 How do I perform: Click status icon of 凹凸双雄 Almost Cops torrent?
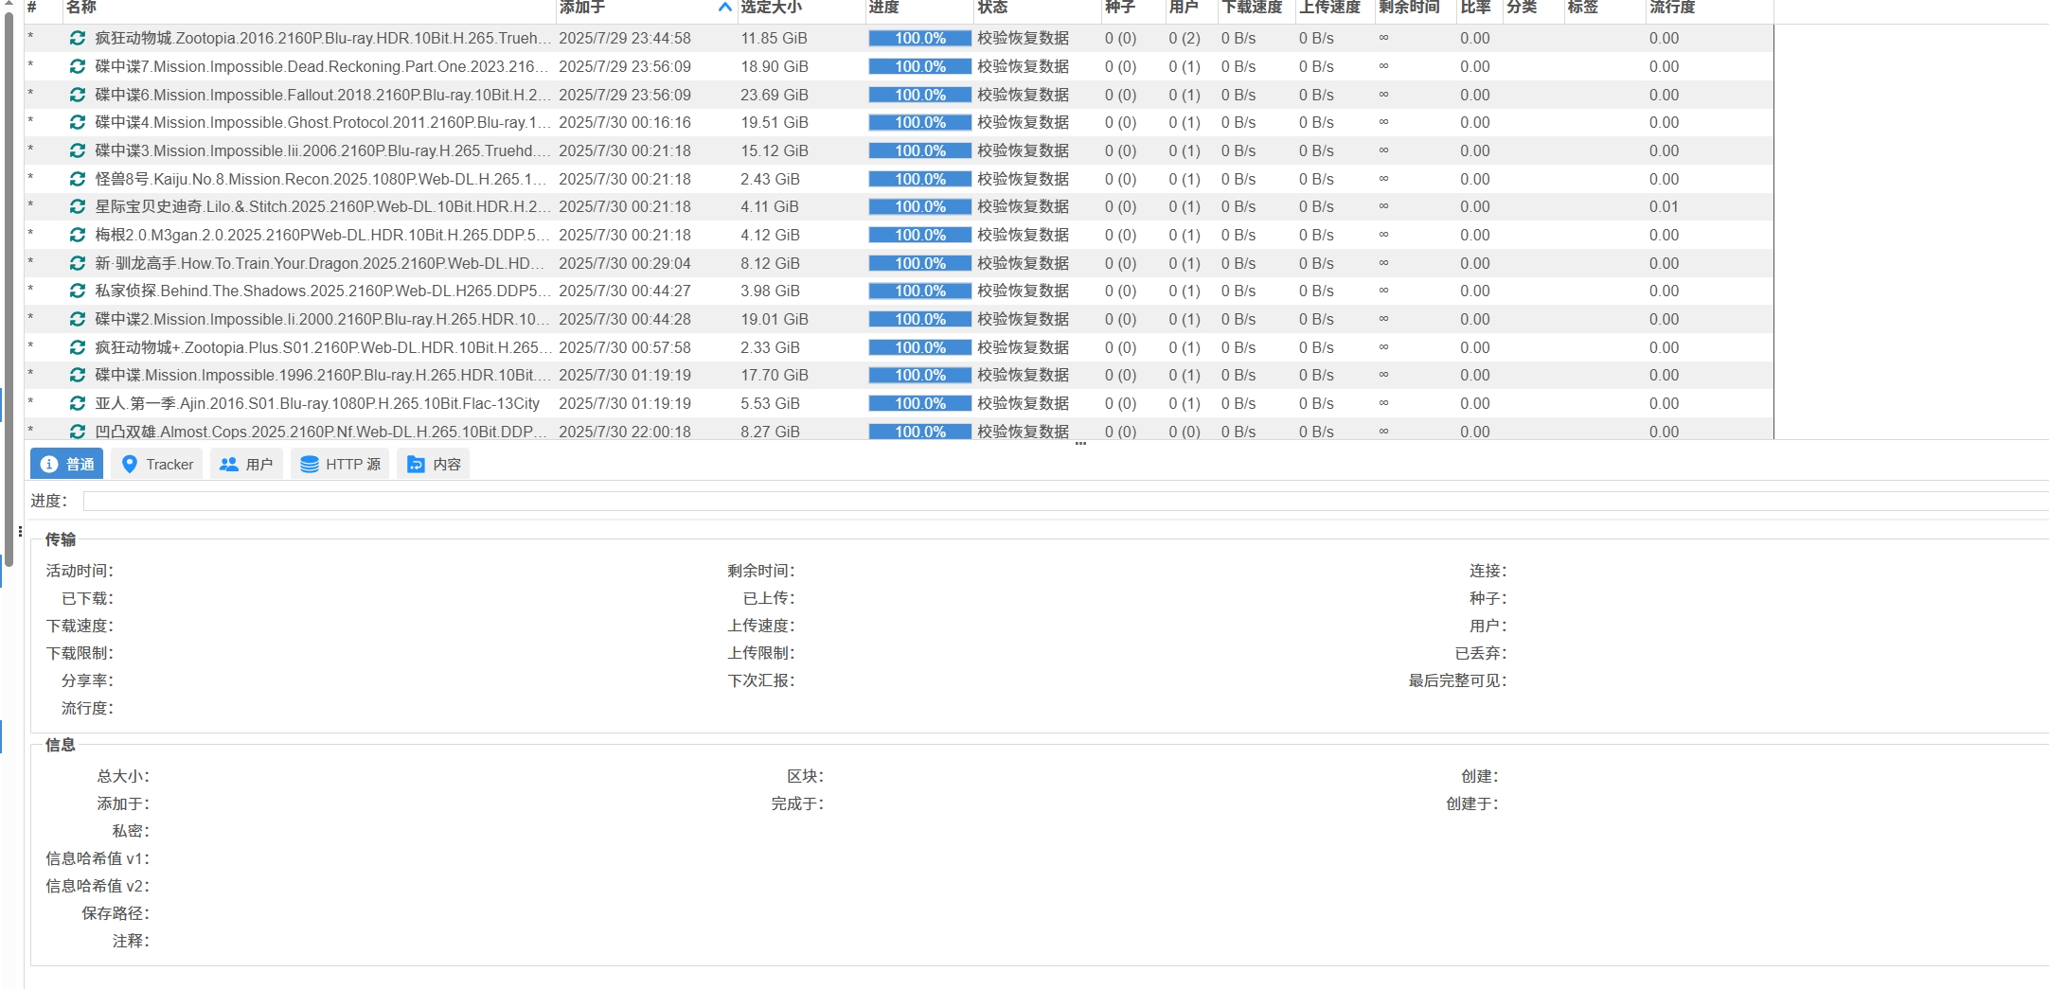pyautogui.click(x=78, y=432)
